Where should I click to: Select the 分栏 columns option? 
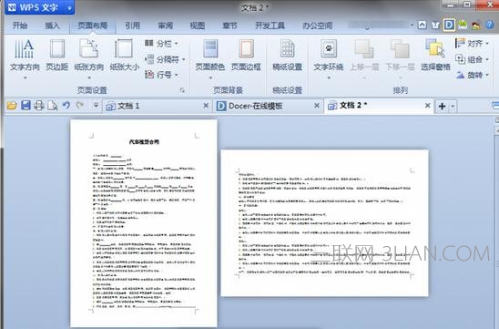click(x=161, y=44)
